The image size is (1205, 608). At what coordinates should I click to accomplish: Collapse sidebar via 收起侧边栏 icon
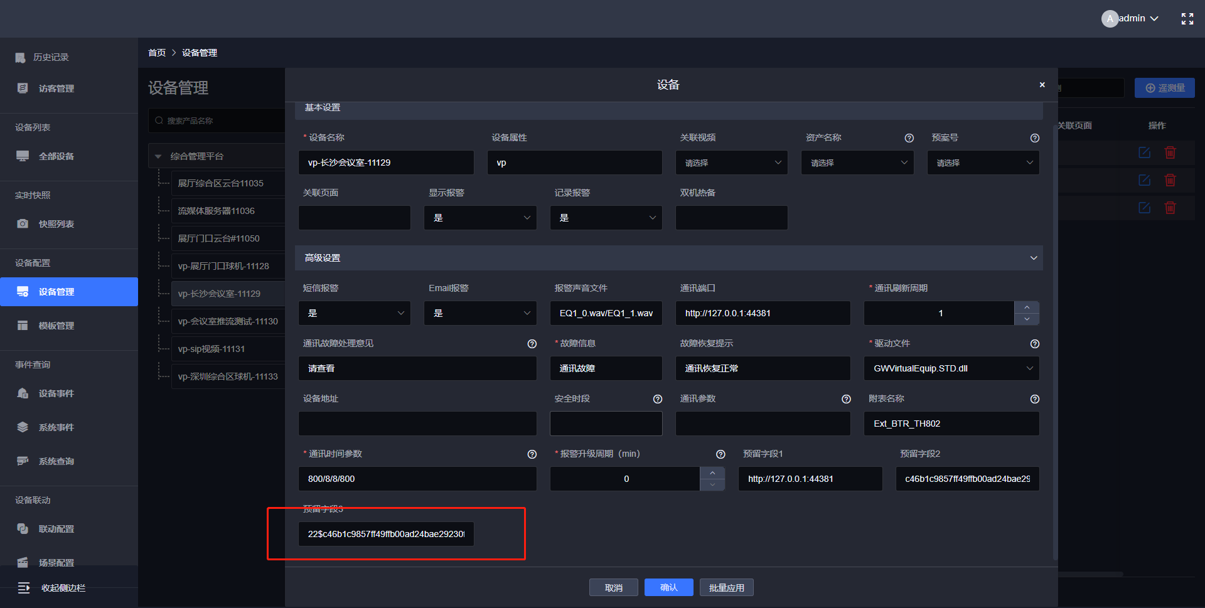click(24, 588)
